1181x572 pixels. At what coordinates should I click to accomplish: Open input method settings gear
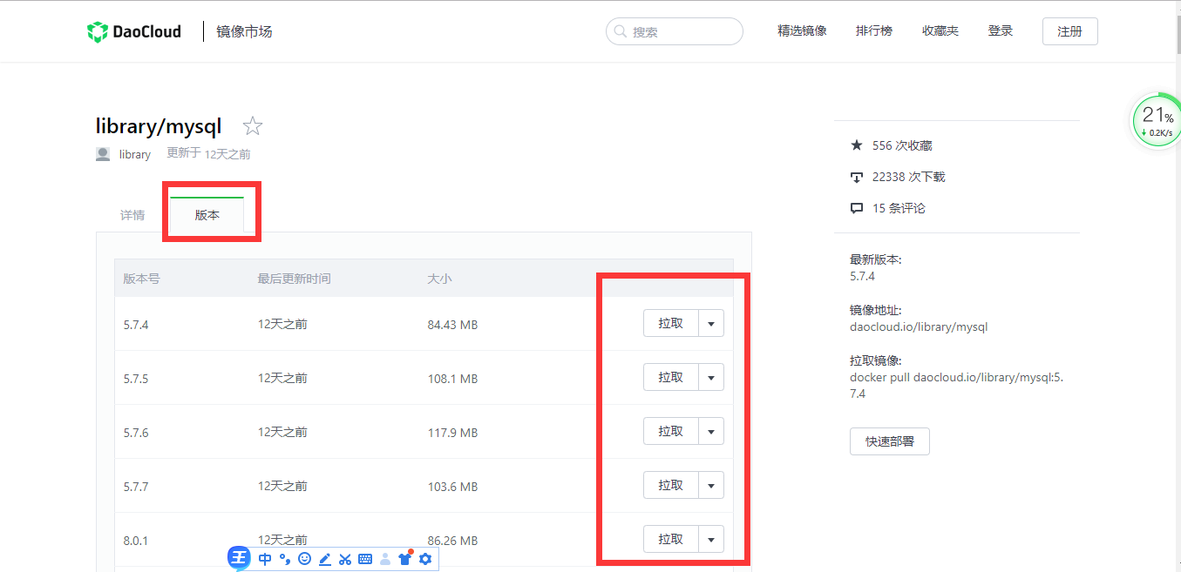(424, 558)
